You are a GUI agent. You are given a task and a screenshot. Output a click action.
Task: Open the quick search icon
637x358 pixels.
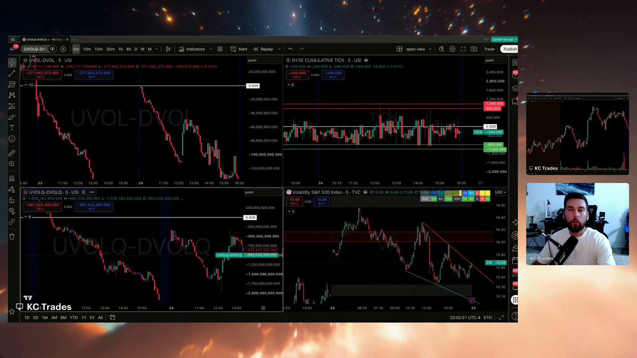pos(441,49)
